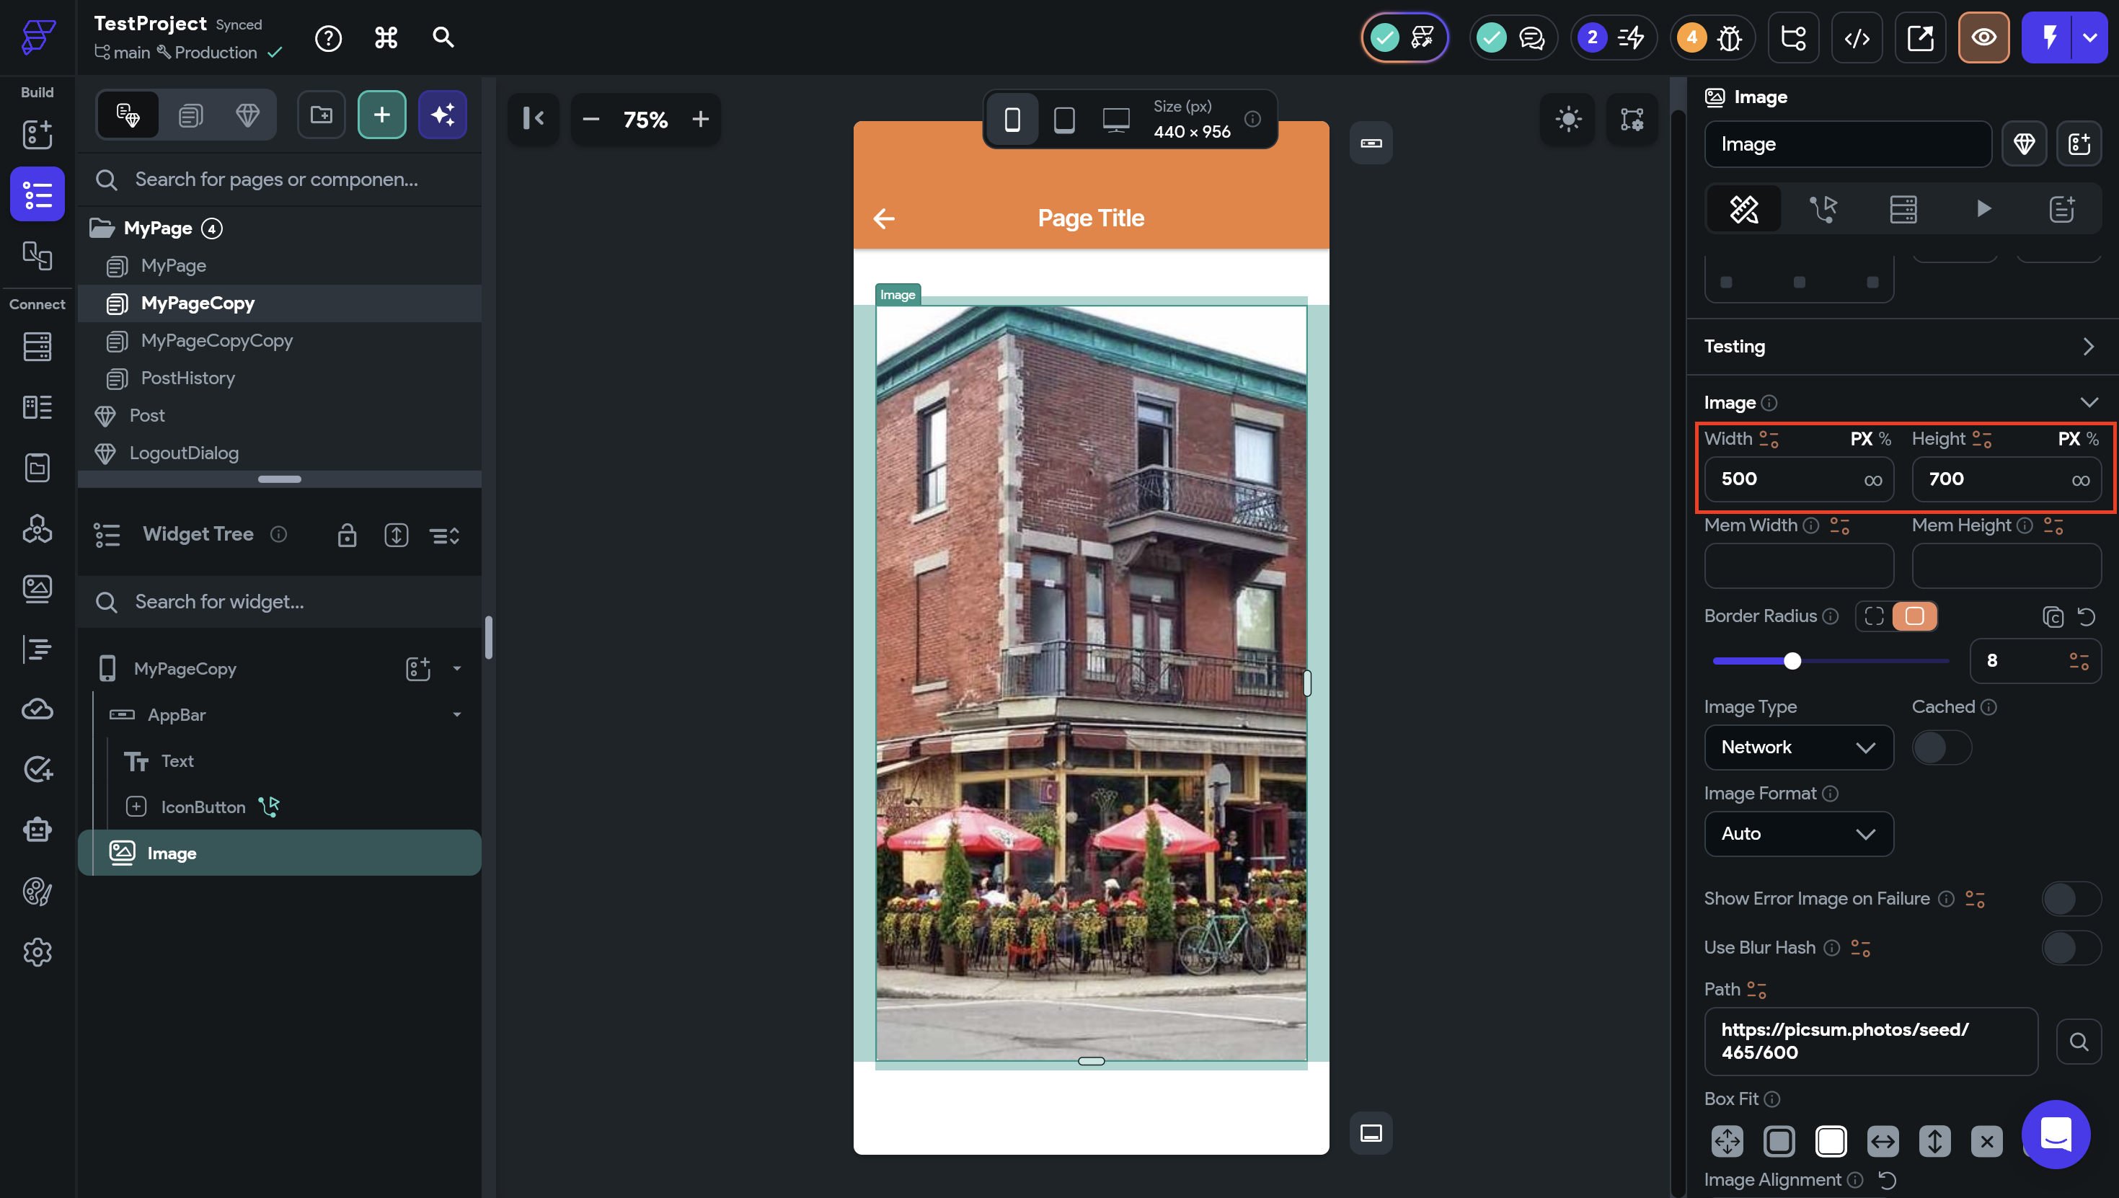2119x1198 pixels.
Task: Select the tablet device preview icon
Action: click(1064, 120)
